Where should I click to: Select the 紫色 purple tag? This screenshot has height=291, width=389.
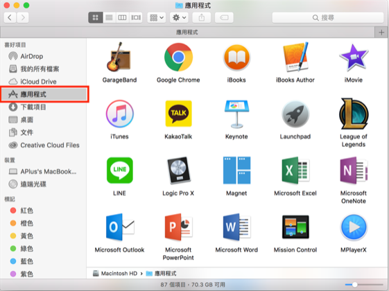(x=44, y=274)
